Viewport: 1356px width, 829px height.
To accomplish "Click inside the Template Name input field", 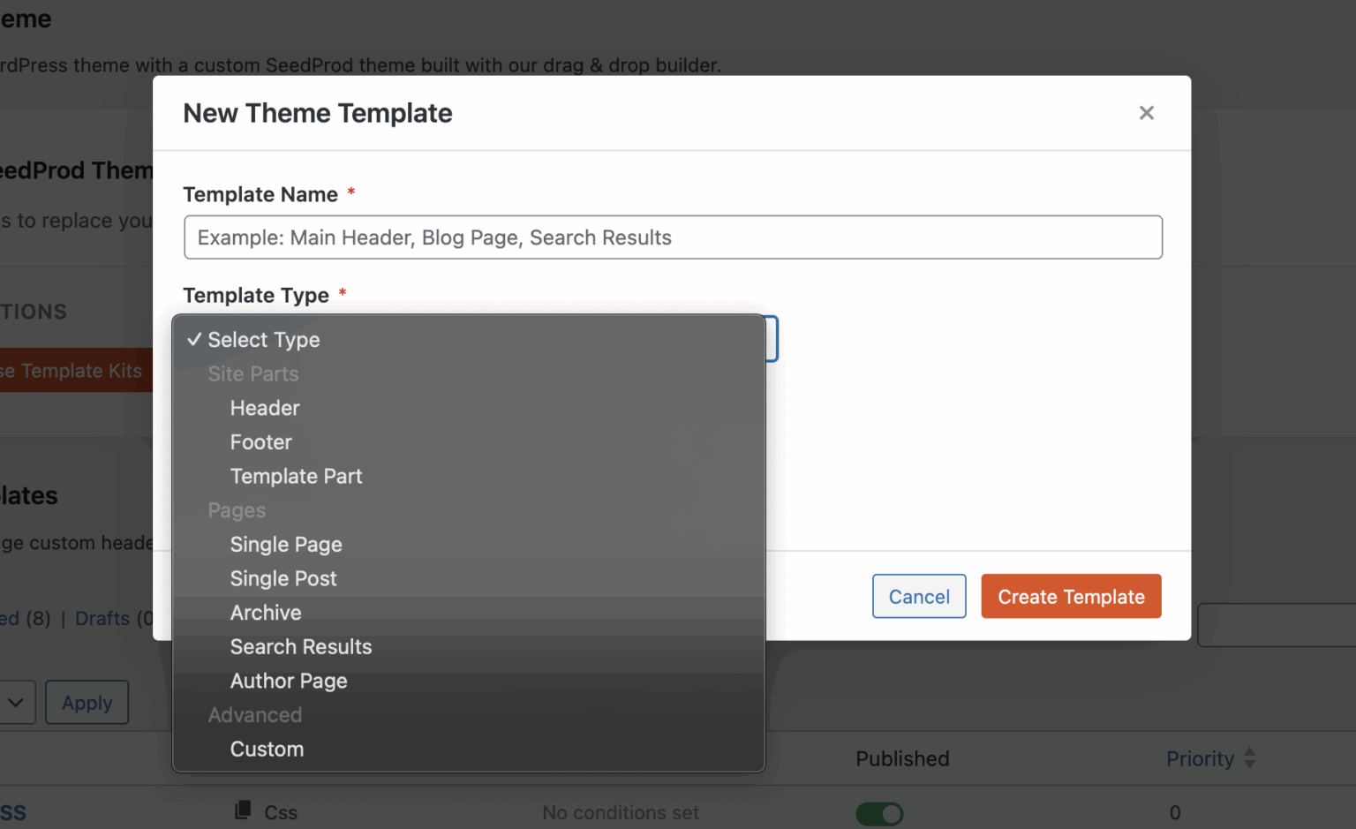I will point(672,237).
